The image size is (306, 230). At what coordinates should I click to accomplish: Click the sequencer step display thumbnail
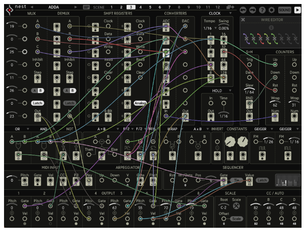[x=288, y=180]
